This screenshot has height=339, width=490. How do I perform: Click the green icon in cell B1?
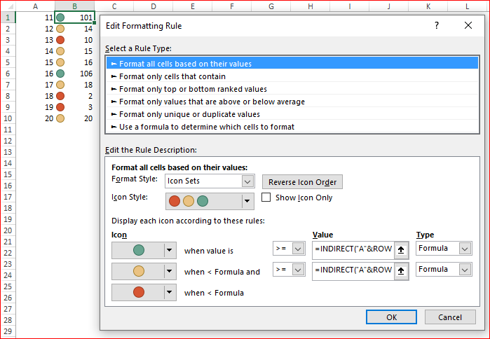(x=60, y=18)
